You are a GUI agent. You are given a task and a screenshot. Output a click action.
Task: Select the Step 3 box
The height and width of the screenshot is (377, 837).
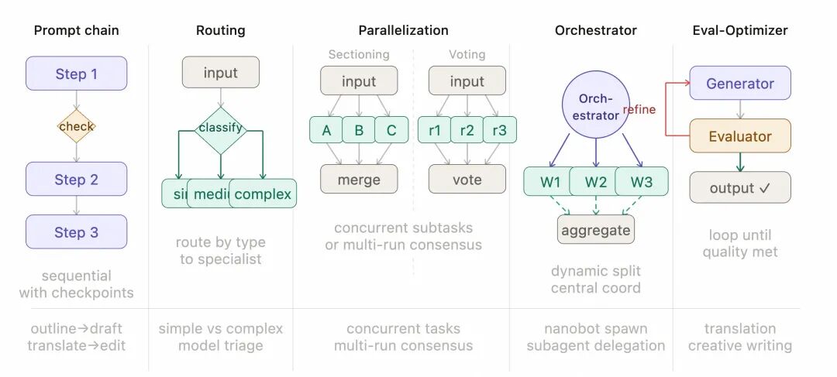pos(76,231)
